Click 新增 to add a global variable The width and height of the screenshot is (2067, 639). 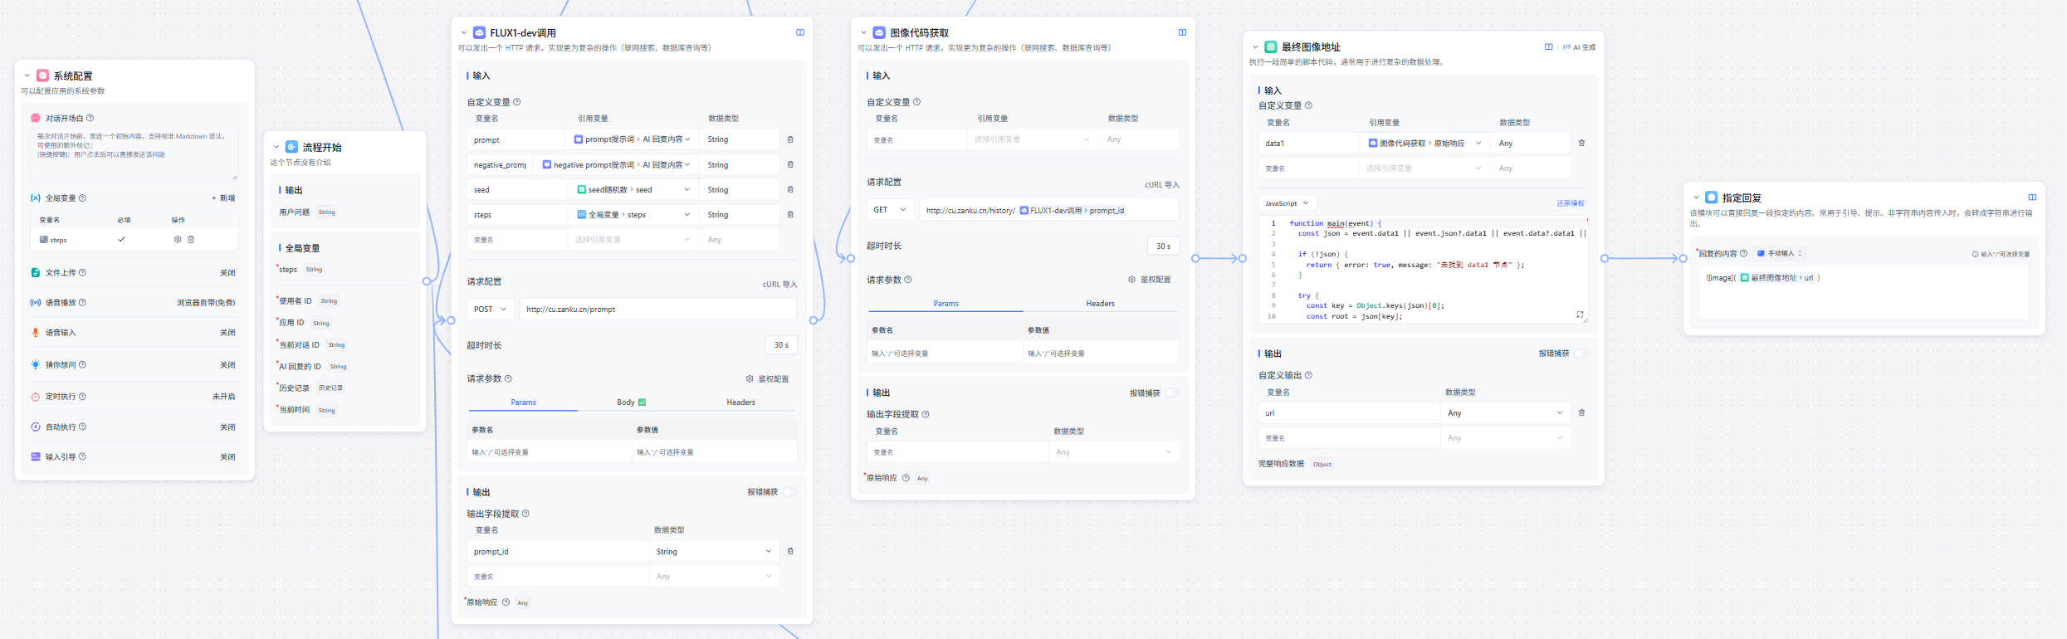click(x=223, y=198)
